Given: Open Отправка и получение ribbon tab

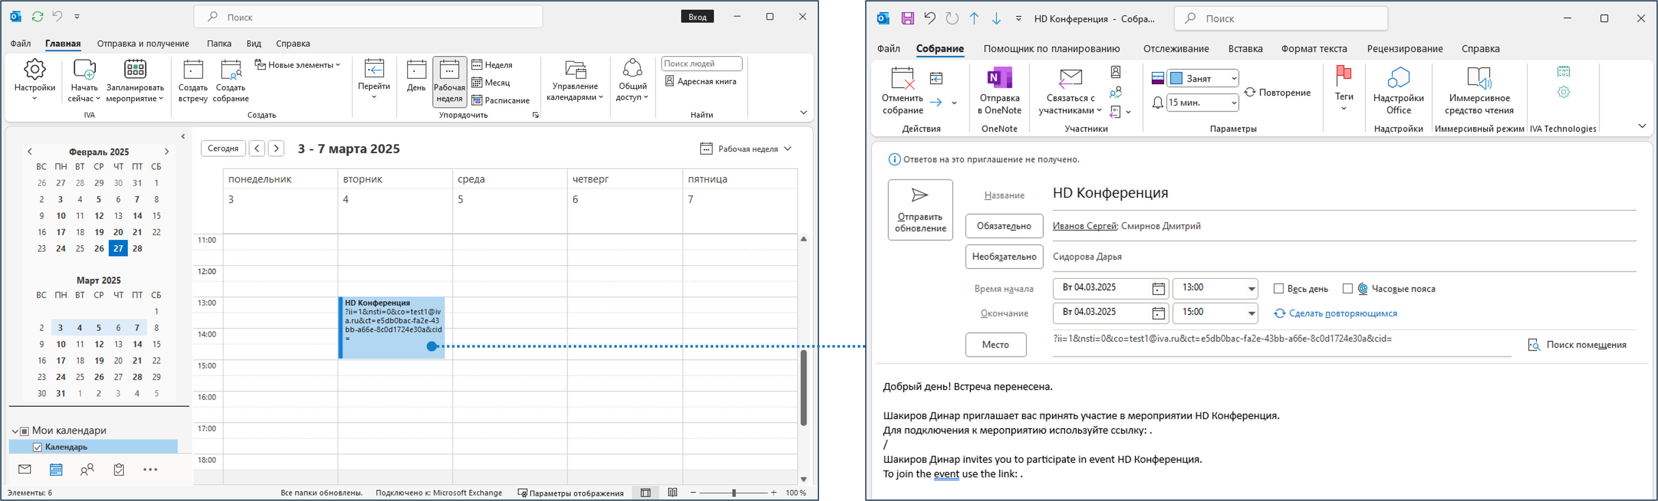Looking at the screenshot, I should pyautogui.click(x=143, y=44).
